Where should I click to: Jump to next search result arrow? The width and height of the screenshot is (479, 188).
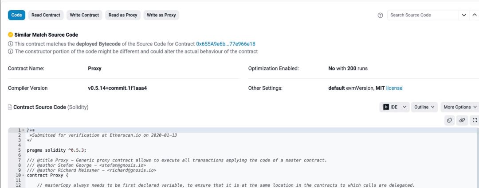[x=464, y=15]
